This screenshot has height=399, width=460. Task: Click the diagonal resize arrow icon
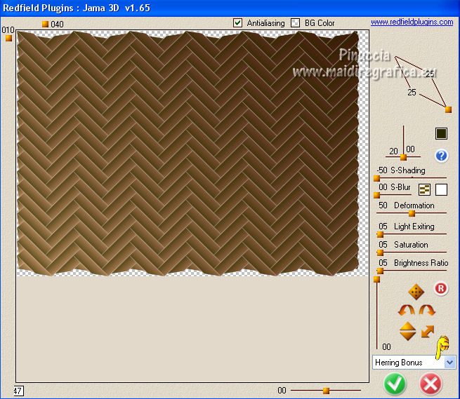427,332
